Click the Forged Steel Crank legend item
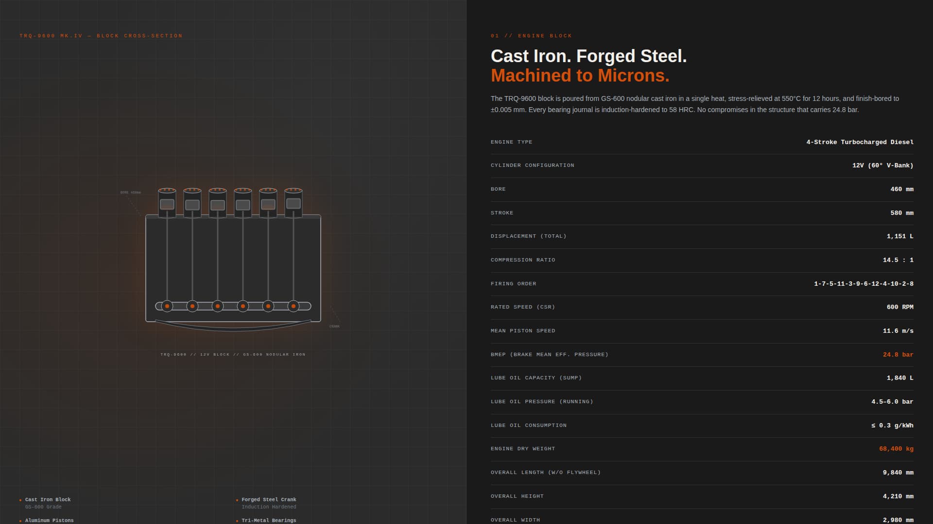Screen dimensions: 933x524 tap(269, 500)
